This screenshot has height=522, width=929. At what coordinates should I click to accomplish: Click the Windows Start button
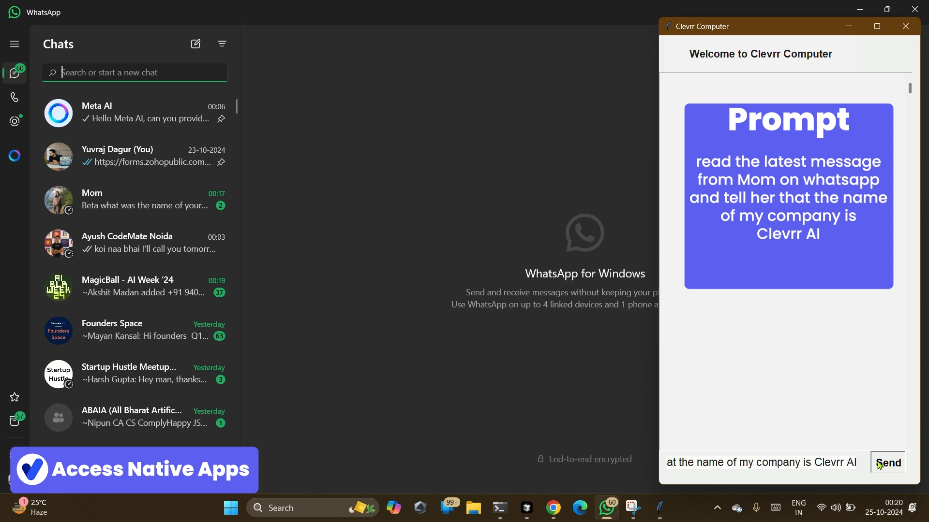[231, 508]
